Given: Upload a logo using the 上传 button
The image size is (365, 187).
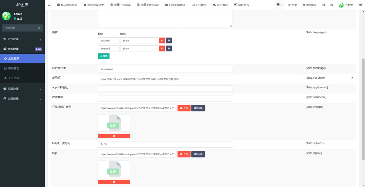Looking at the screenshot, I should click(184, 154).
